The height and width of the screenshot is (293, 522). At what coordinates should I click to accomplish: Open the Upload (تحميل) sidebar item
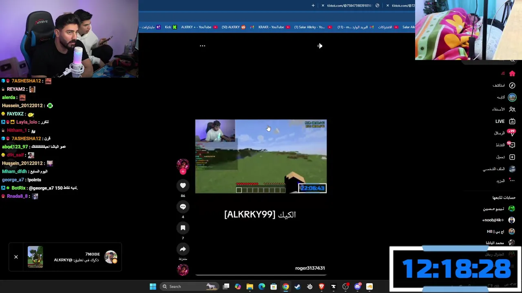tap(506, 157)
